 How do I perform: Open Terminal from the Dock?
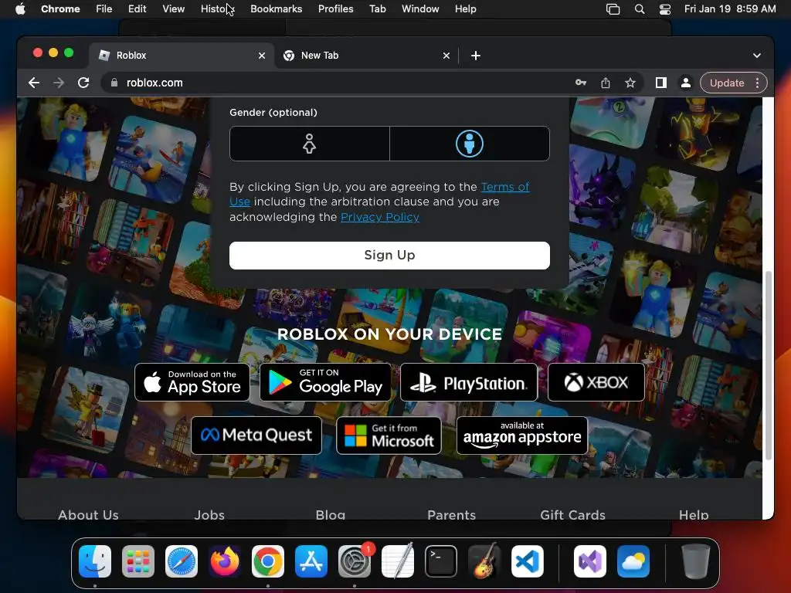441,561
